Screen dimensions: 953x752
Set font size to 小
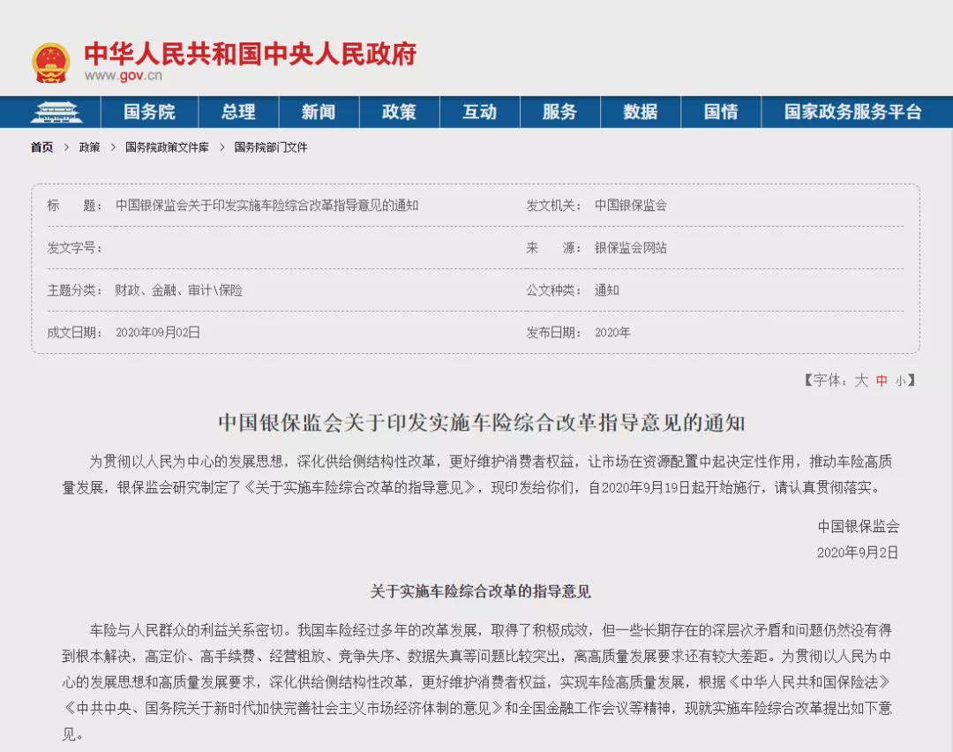point(901,381)
